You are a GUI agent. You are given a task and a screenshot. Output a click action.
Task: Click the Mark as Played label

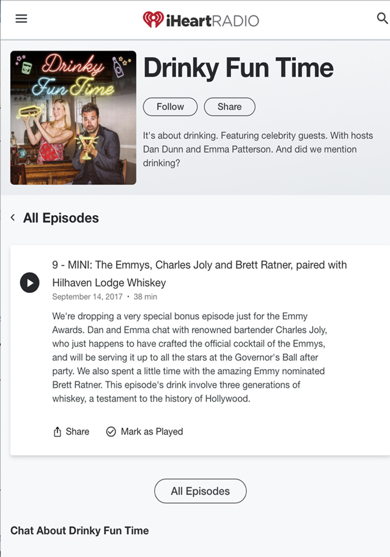[x=152, y=432]
